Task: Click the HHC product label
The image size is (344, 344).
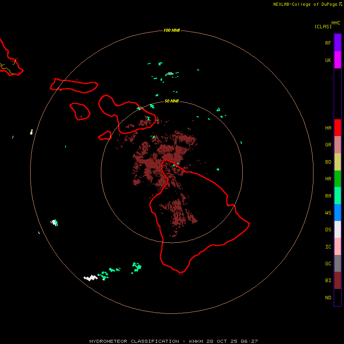Action: click(x=336, y=23)
